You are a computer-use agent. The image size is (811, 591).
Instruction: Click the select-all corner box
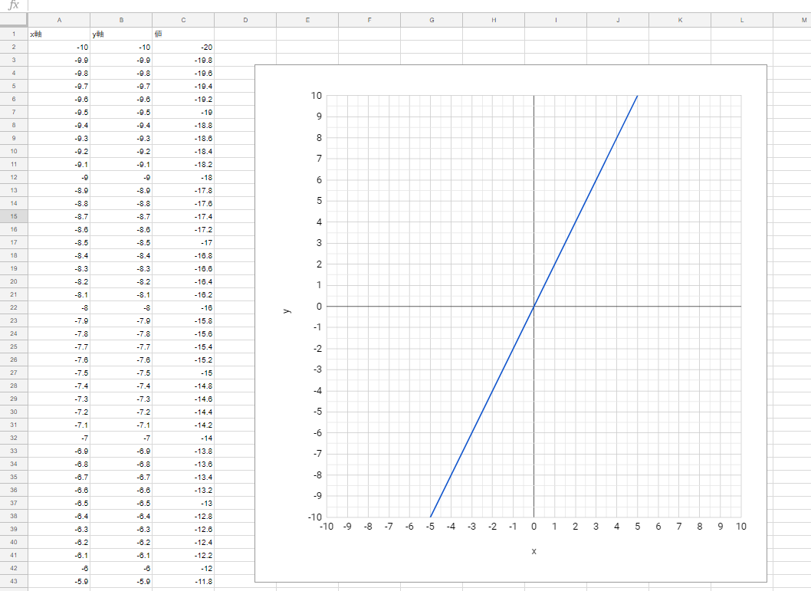(14, 20)
